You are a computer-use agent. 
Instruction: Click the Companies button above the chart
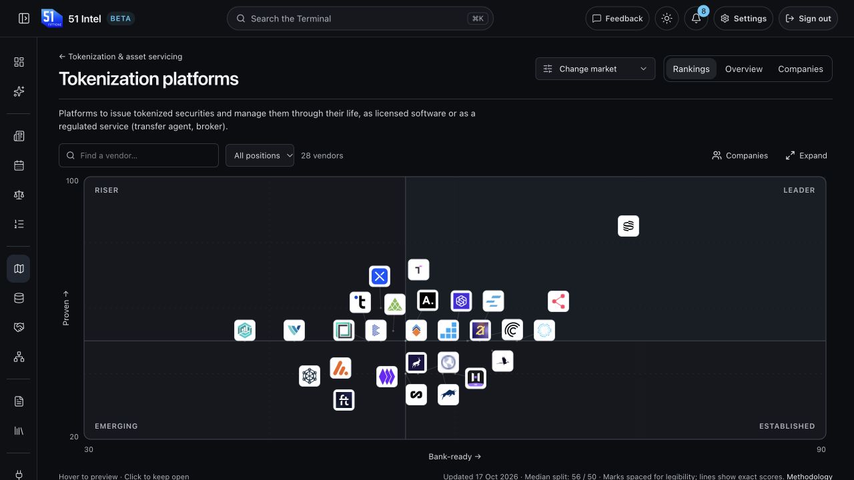740,155
